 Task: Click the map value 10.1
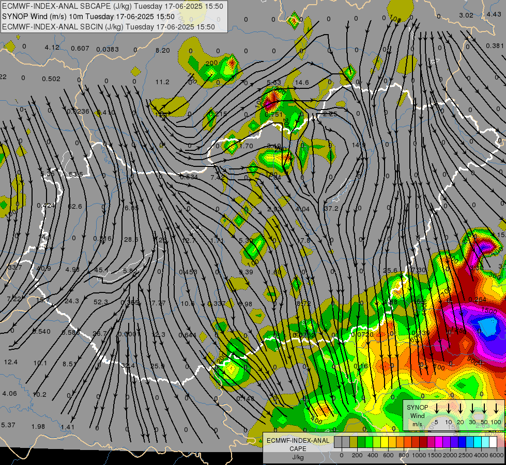[x=40, y=363]
